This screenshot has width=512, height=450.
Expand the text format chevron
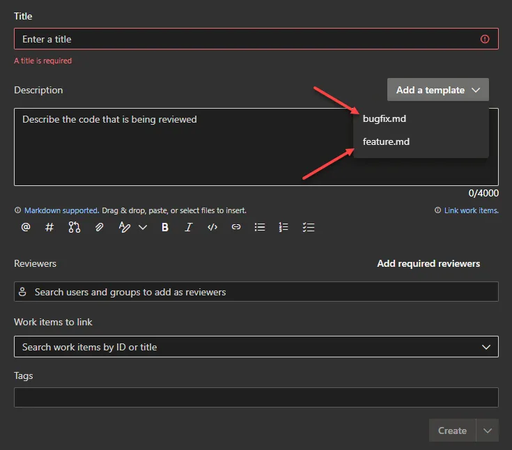coord(143,227)
